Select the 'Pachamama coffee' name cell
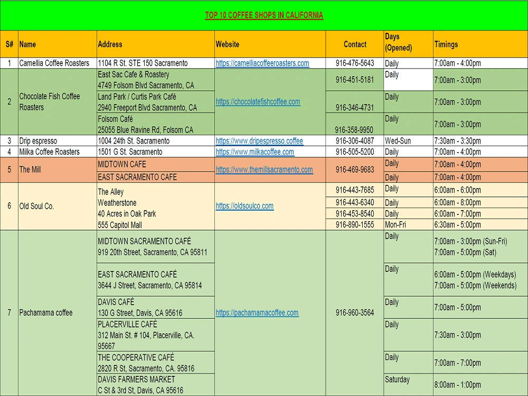 [x=58, y=313]
